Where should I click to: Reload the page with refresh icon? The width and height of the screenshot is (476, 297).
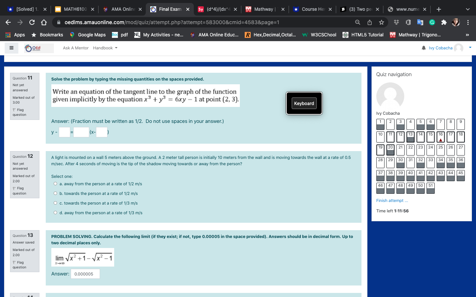click(32, 22)
